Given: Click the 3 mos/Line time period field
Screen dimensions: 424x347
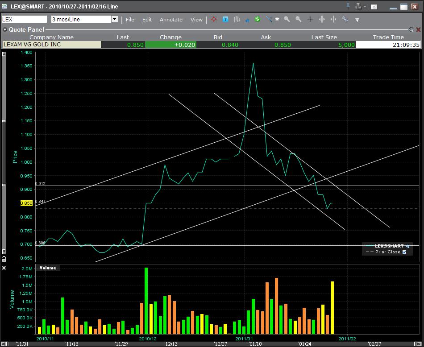Looking at the screenshot, I should pos(81,19).
